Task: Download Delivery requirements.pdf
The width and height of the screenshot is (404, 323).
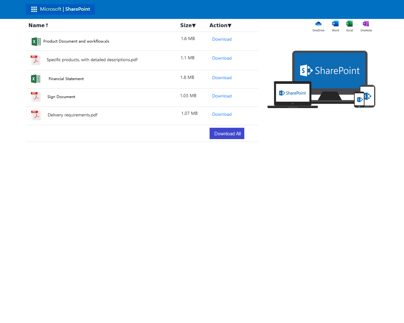Action: 222,114
